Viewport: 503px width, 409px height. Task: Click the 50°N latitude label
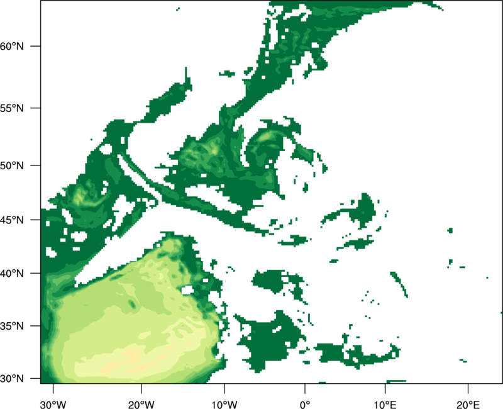tap(12, 165)
